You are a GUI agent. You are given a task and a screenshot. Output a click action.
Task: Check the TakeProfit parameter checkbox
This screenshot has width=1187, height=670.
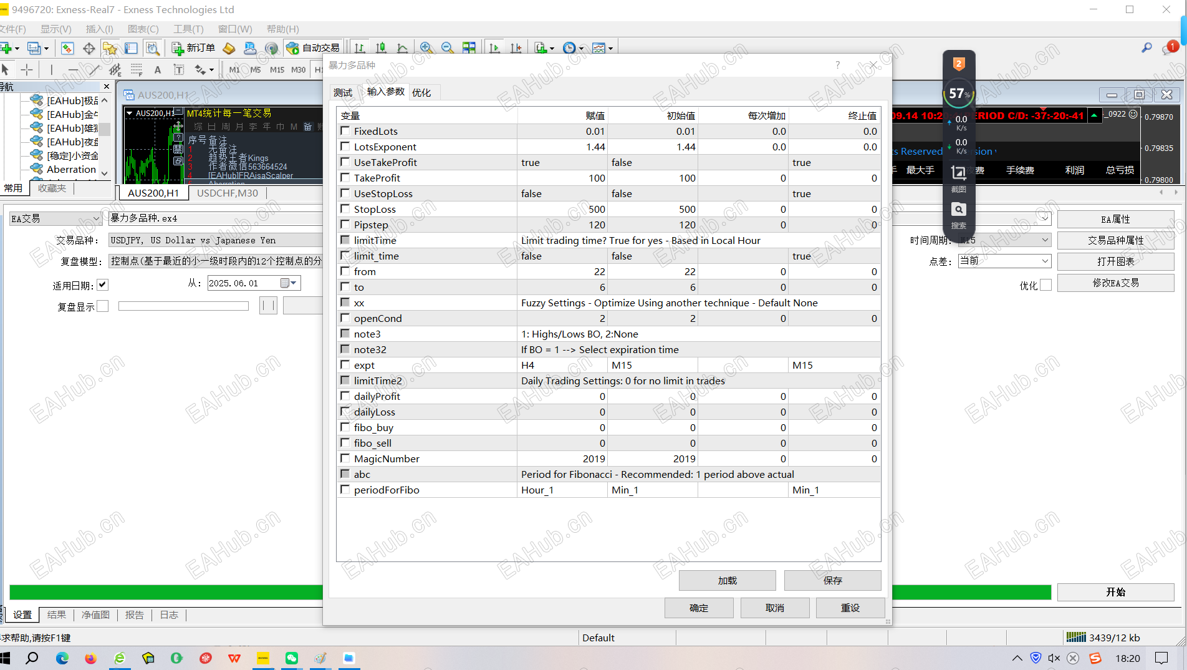pos(345,178)
